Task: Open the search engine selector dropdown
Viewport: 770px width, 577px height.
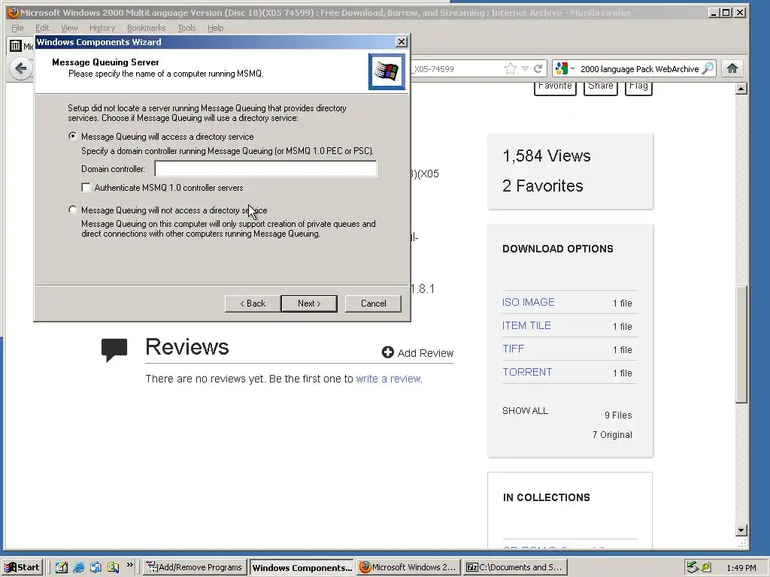Action: pyautogui.click(x=564, y=68)
